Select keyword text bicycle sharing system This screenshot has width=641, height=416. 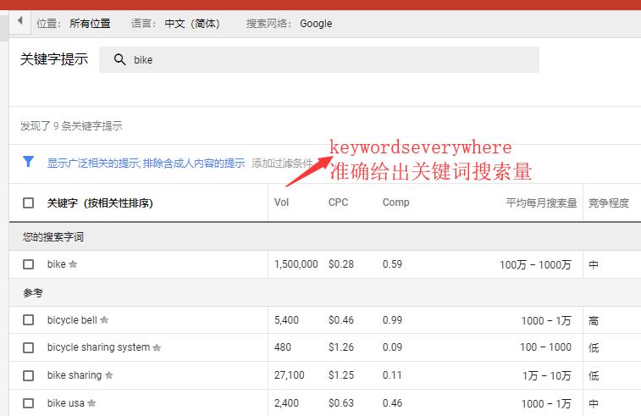tap(98, 347)
